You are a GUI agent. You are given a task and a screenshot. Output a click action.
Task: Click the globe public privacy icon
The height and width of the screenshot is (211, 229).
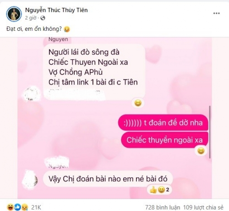pos(43,18)
